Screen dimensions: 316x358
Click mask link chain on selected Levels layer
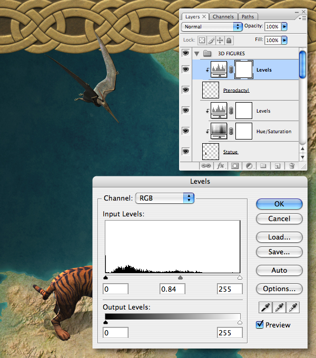pos(231,69)
